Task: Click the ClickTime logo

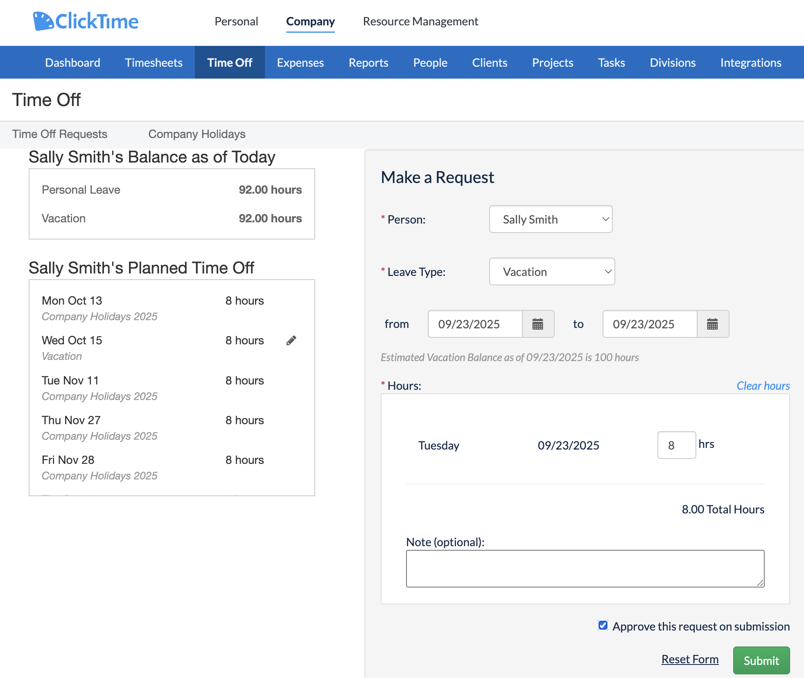Action: (86, 21)
